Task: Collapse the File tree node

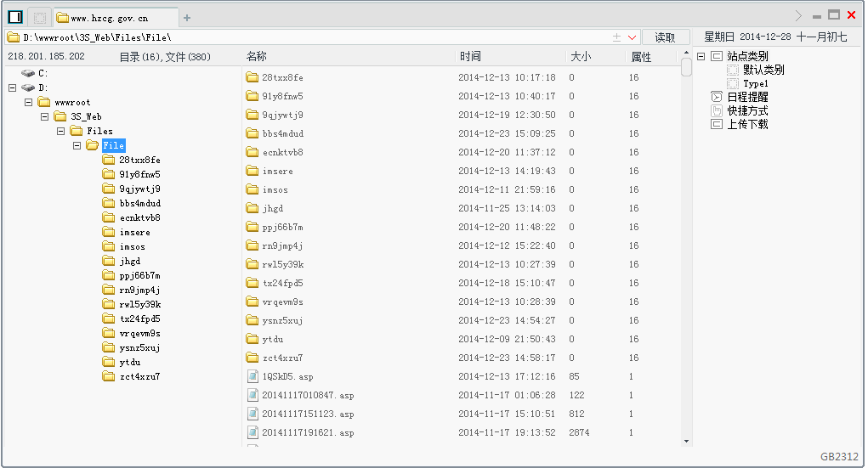Action: tap(77, 145)
